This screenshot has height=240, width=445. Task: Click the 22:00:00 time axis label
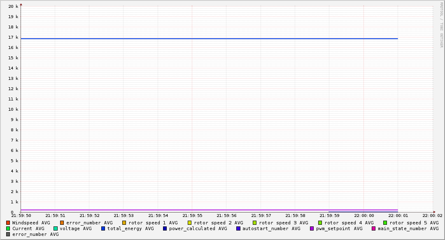pyautogui.click(x=364, y=215)
